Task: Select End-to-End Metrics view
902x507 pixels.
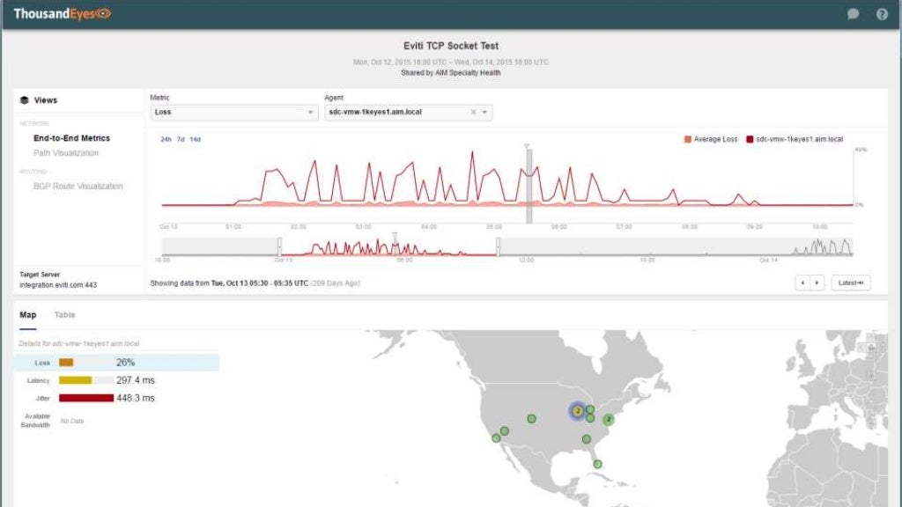Action: tap(71, 138)
